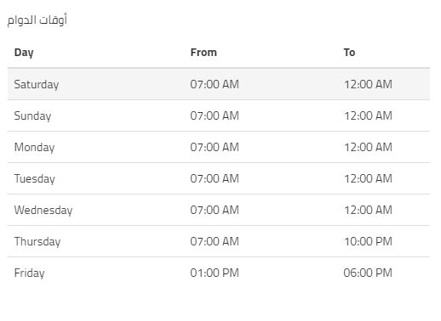Viewport: 441px width, 321px height.
Task: Click Saturday's 12:00 AM closing time
Action: coord(368,84)
